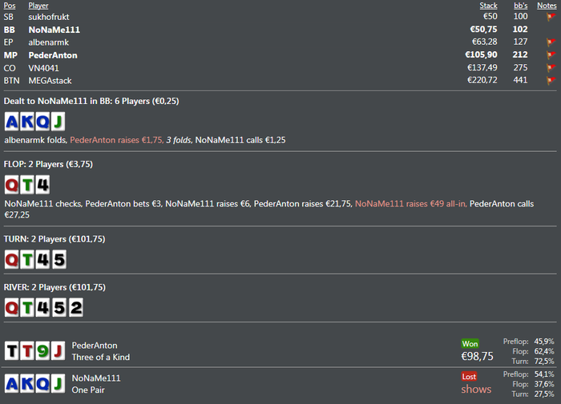Click the note flag for PederAnton
The width and height of the screenshot is (561, 404).
[551, 55]
